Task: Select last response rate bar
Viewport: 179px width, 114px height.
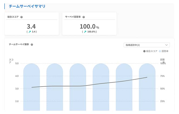Action: point(147,87)
